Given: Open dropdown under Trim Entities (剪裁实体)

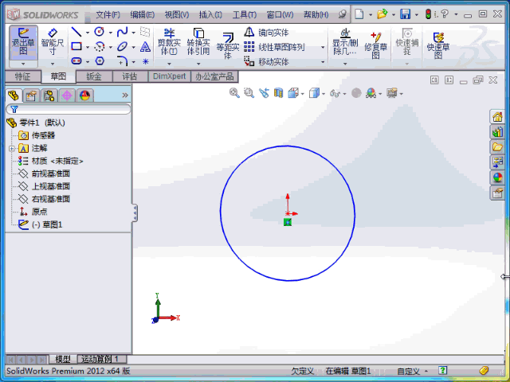Looking at the screenshot, I should (169, 64).
